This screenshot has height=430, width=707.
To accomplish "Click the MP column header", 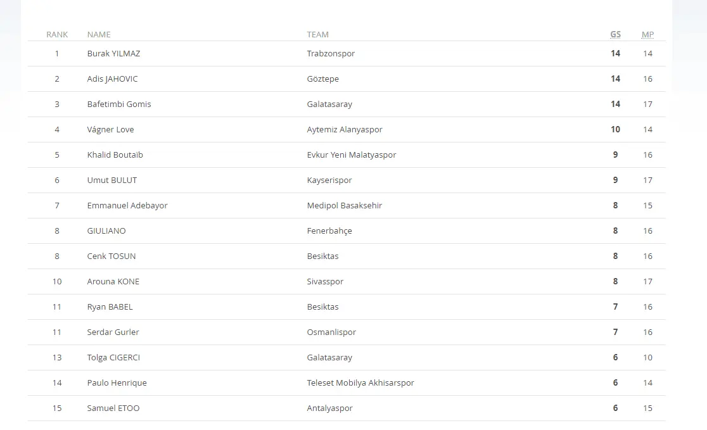I will (647, 34).
